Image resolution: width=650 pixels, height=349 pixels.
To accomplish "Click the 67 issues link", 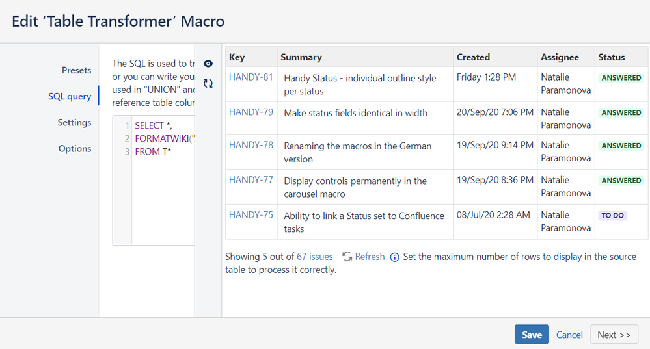I will [315, 257].
